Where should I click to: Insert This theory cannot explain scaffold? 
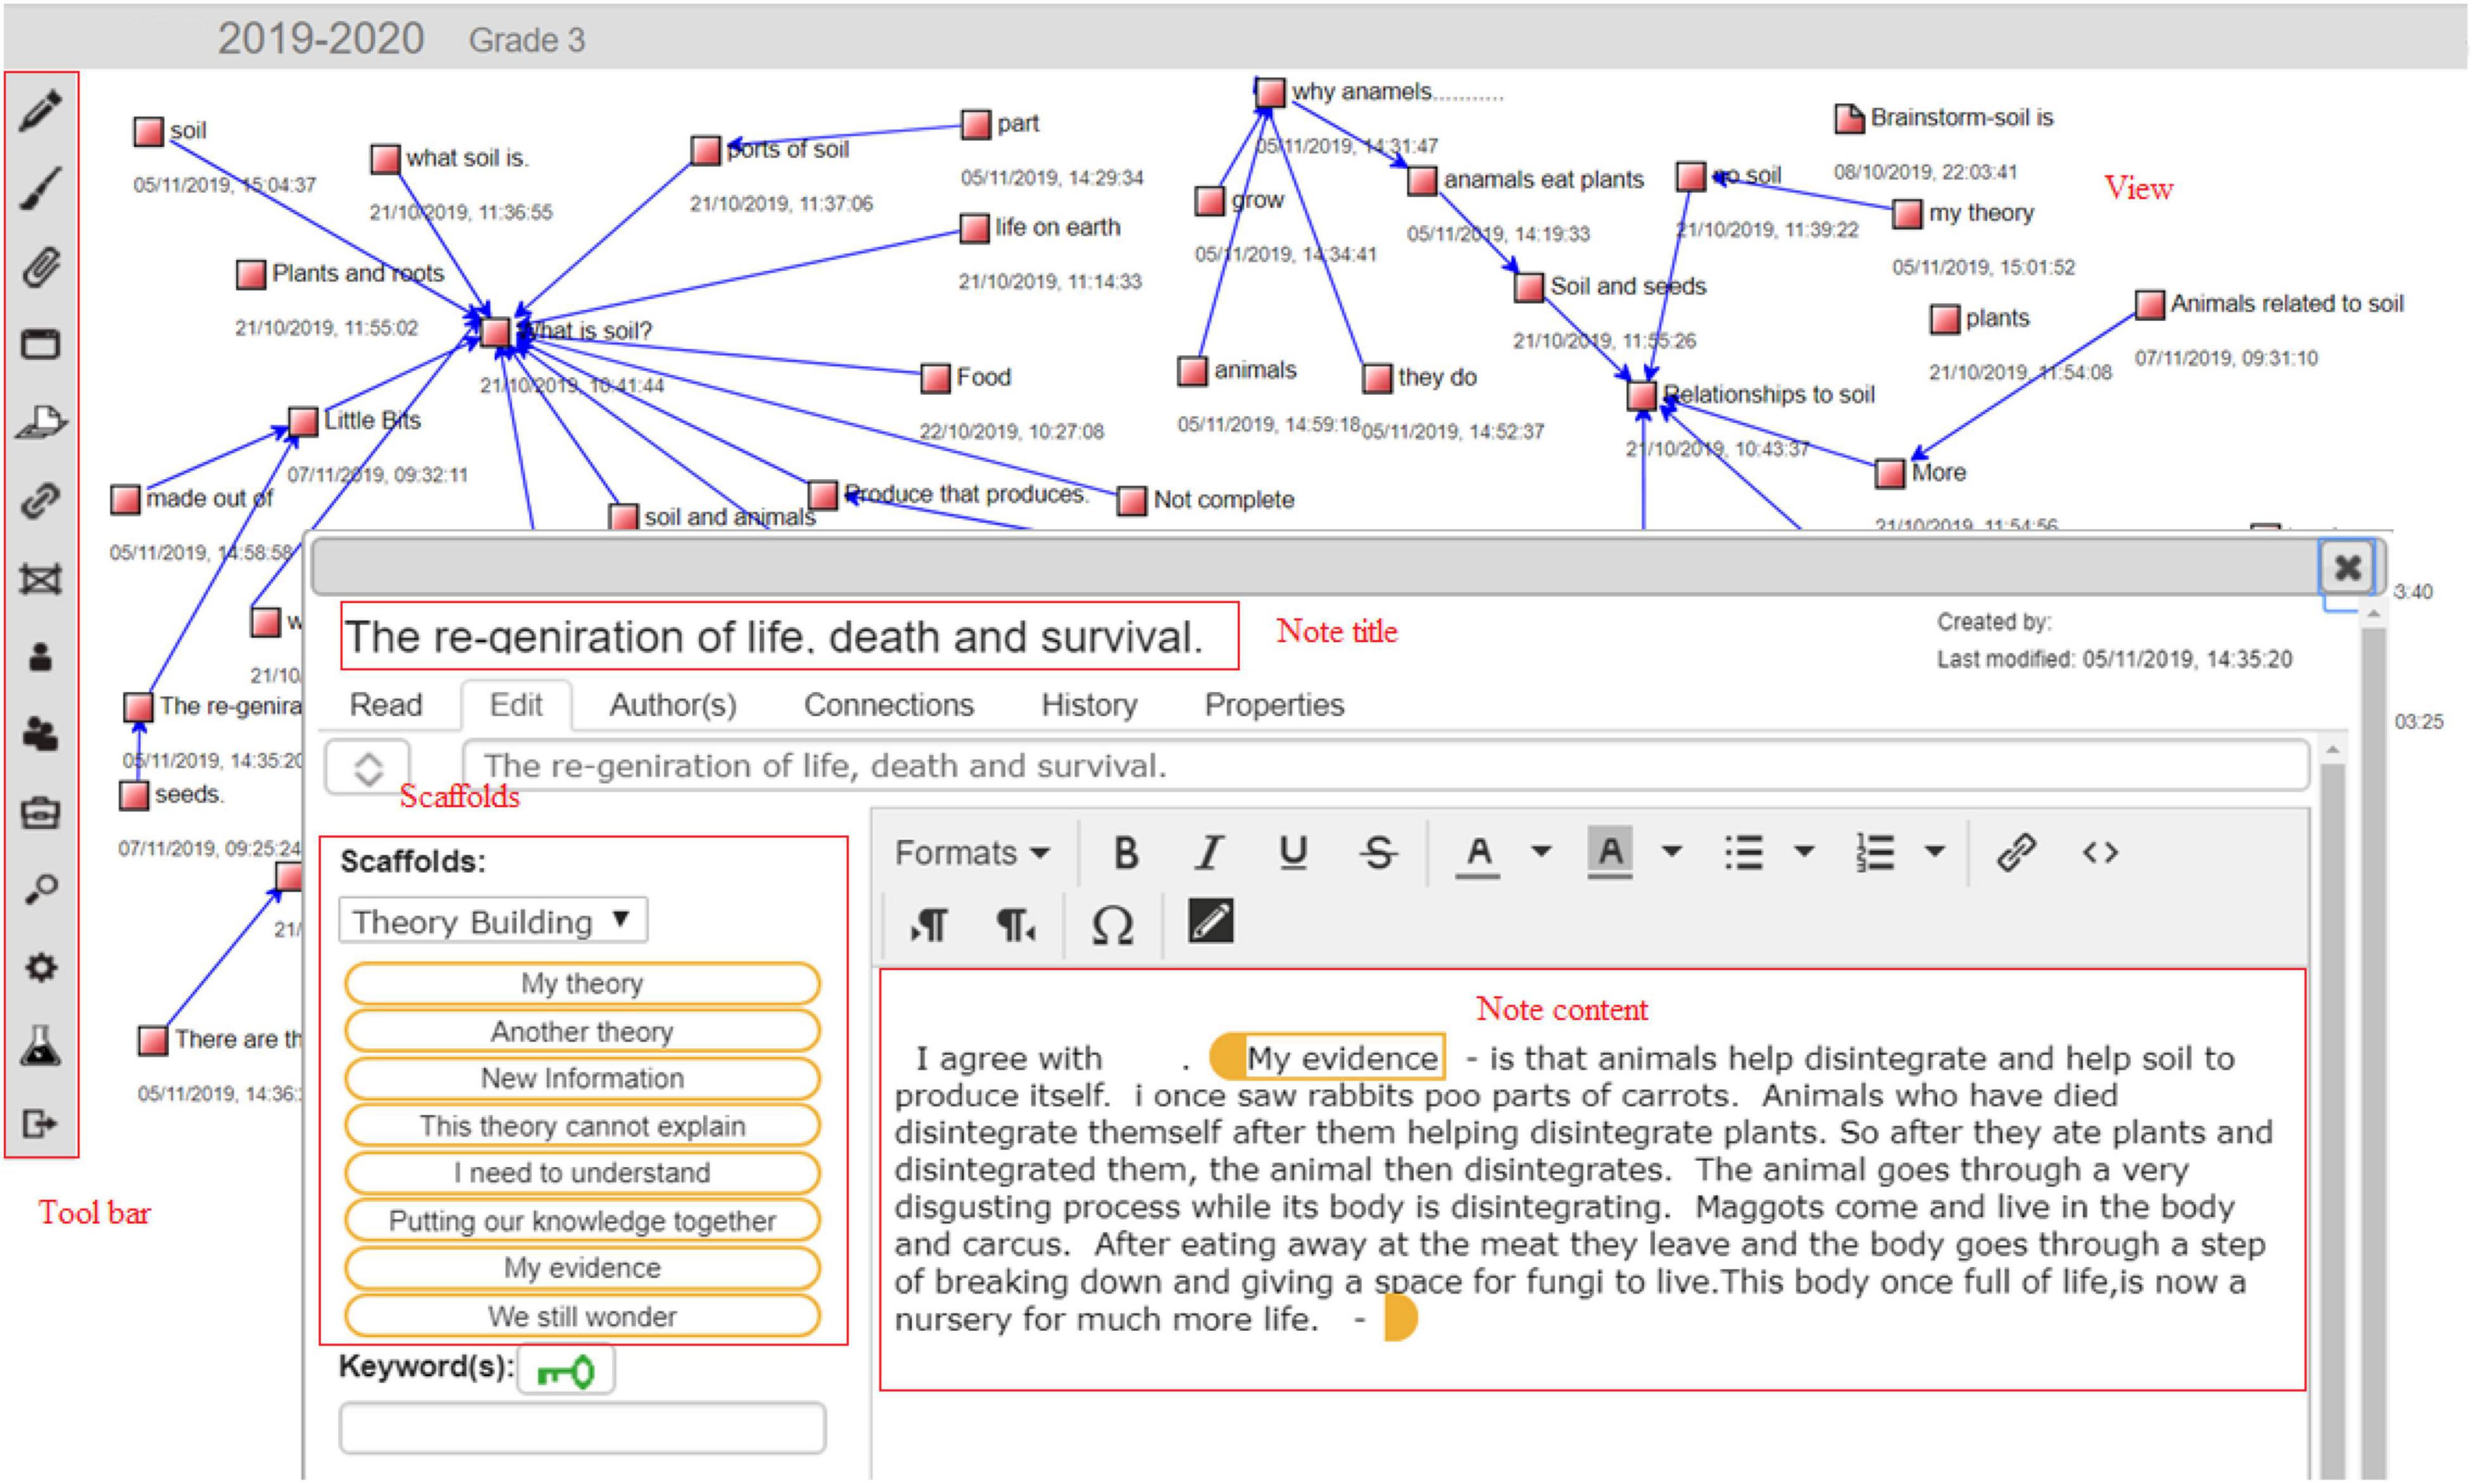pyautogui.click(x=582, y=1126)
